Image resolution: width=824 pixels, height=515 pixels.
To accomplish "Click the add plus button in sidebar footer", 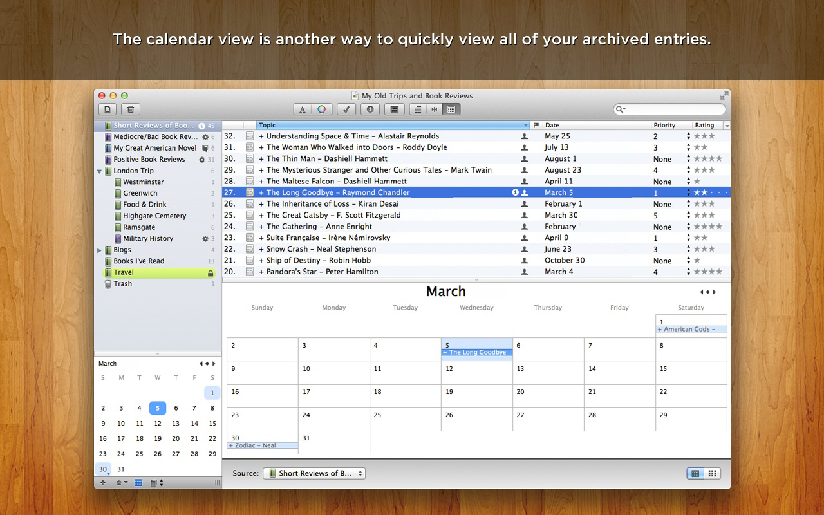I will click(103, 483).
